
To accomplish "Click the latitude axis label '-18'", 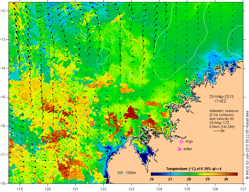I will coord(3,184).
